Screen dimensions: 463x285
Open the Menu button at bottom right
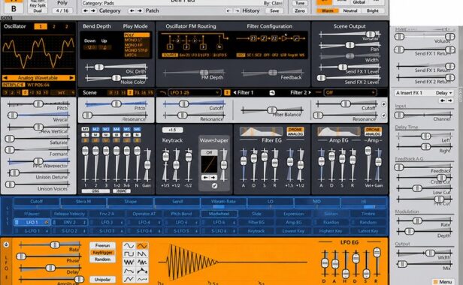coord(442,281)
